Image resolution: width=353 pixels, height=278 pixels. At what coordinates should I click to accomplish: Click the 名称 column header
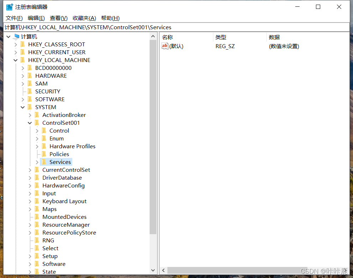(x=186, y=37)
